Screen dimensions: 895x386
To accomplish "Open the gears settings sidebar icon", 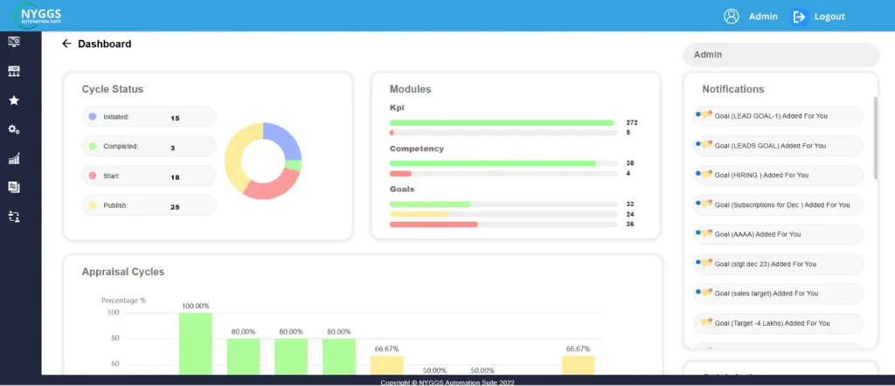I will point(14,129).
